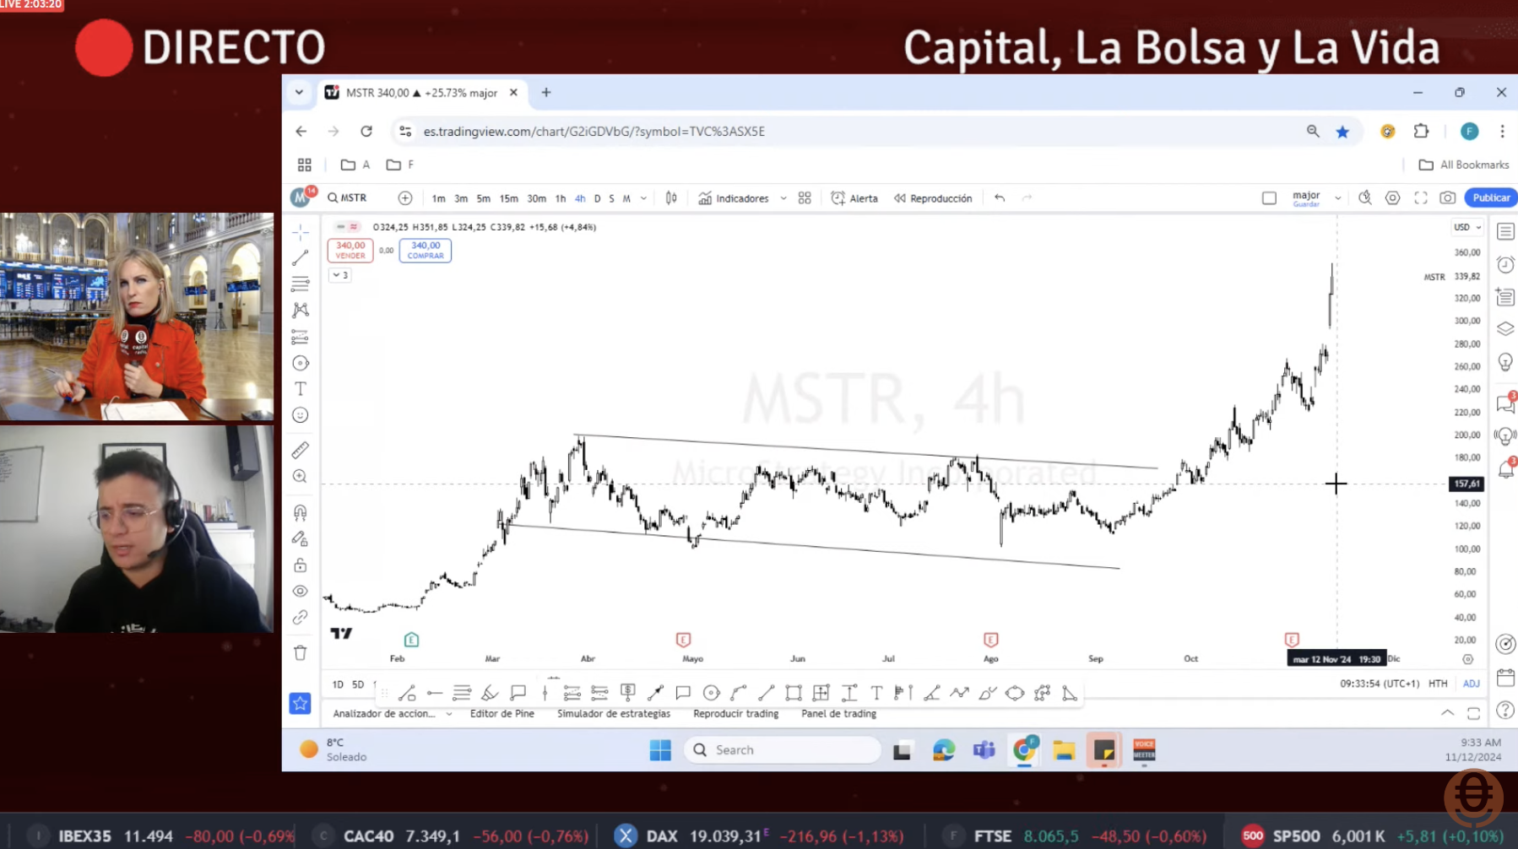Screen dimensions: 1518x849
Task: Open indicator templates grid icon
Action: coord(805,197)
